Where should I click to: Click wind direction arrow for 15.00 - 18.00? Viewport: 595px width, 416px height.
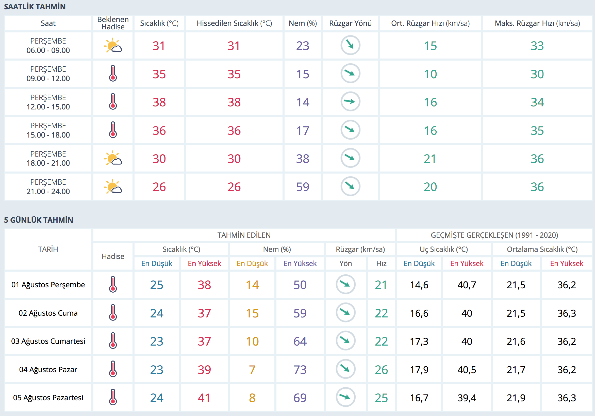(350, 130)
